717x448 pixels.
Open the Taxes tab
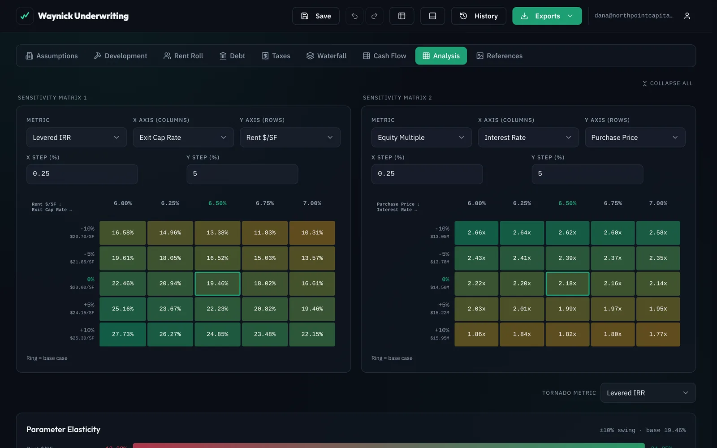point(276,56)
